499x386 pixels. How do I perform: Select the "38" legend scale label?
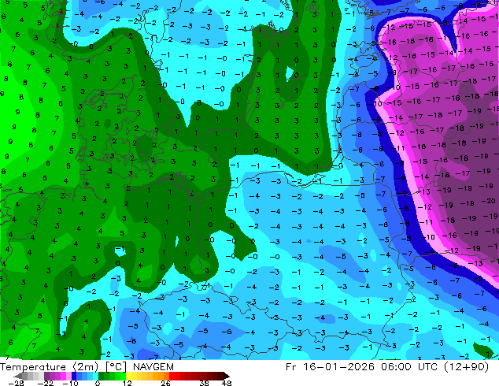pos(205,383)
